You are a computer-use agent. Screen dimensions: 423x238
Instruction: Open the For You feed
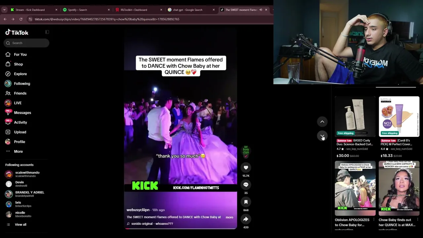(20, 55)
